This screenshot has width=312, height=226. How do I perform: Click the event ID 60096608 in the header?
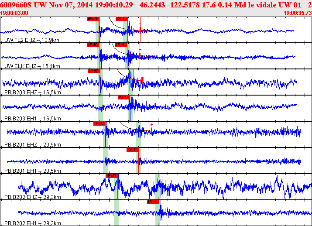click(16, 5)
